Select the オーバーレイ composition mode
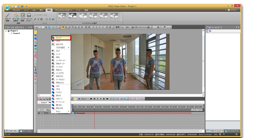 tap(61, 102)
